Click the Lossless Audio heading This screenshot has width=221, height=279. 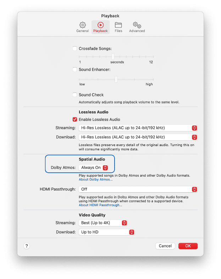point(93,112)
